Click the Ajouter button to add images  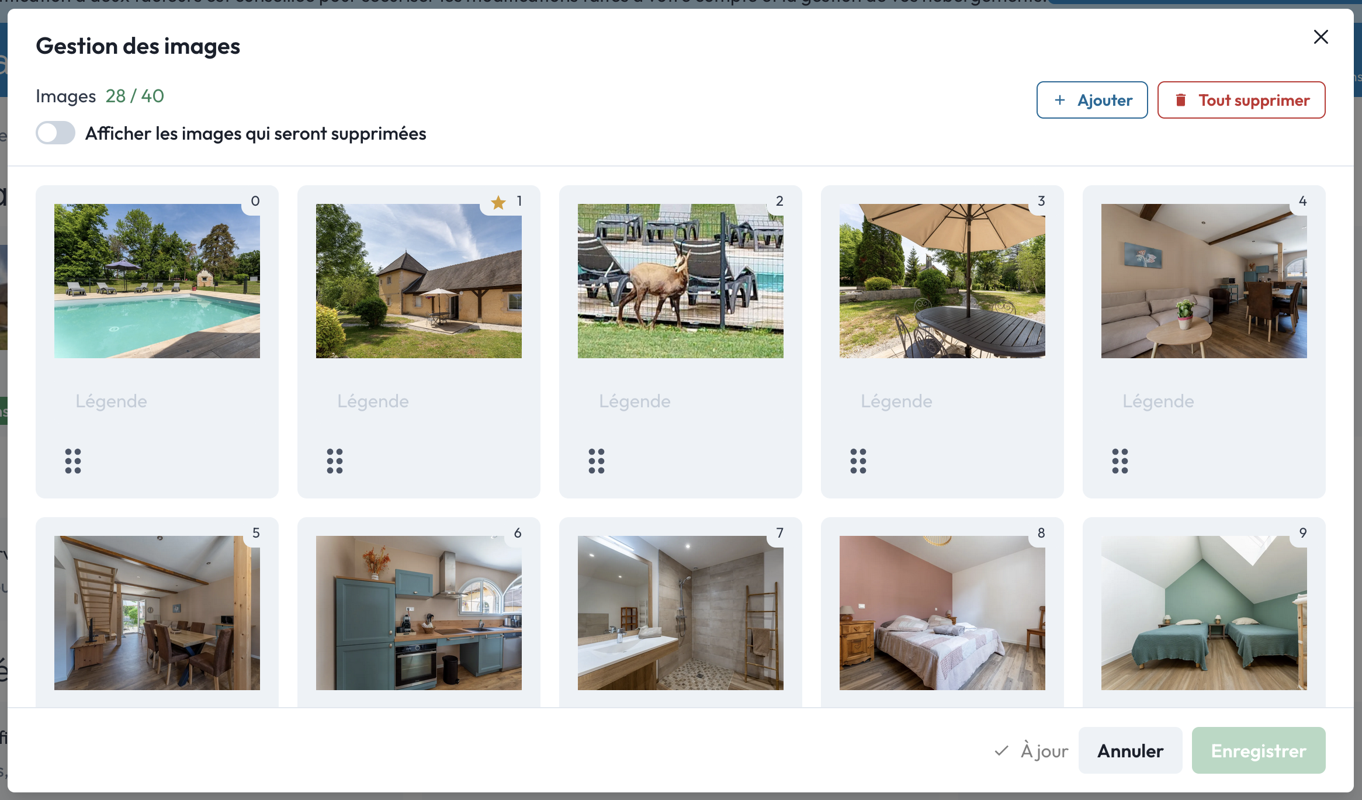point(1092,100)
